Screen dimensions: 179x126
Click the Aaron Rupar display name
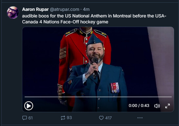(x=35, y=10)
